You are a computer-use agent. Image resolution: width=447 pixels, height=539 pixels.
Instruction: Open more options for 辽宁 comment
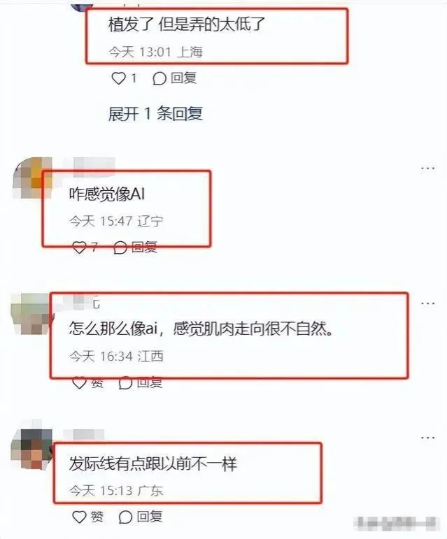point(427,168)
